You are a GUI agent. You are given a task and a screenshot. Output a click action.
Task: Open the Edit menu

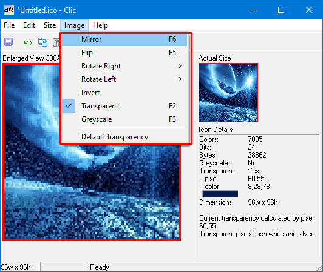[29, 25]
